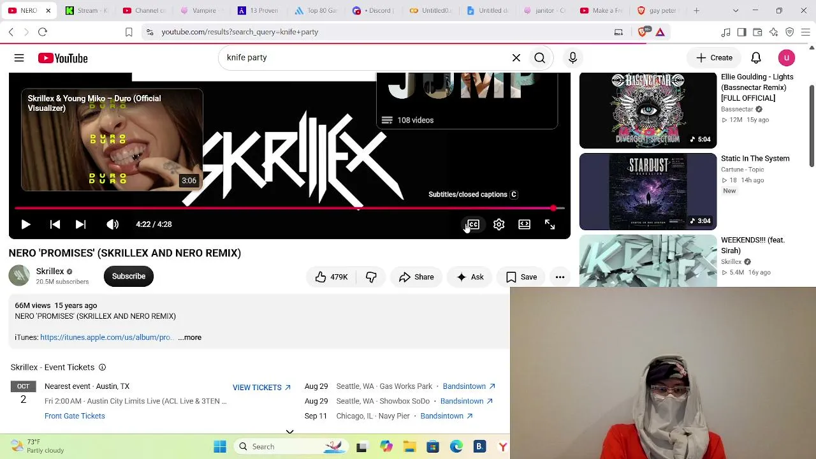Open Brave Rewards triangle icon
This screenshot has height=459, width=816.
pos(660,32)
